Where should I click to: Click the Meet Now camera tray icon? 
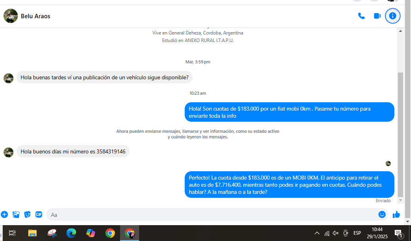(346, 233)
